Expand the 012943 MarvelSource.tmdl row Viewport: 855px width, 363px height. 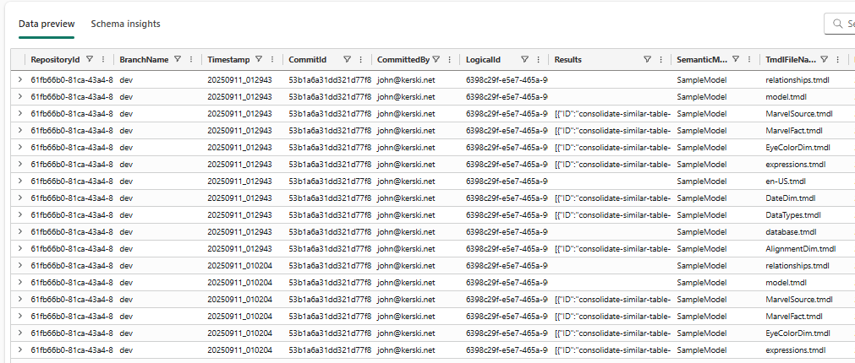point(19,113)
